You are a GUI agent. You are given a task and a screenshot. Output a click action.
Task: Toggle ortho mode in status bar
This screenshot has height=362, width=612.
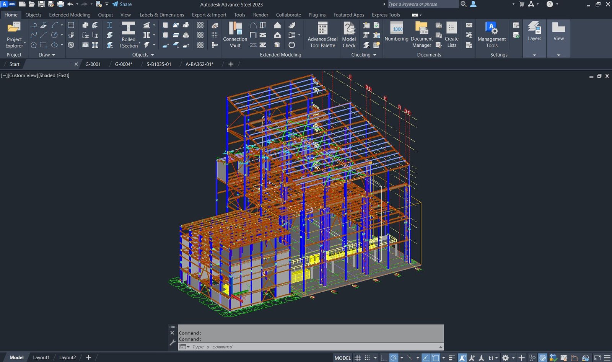click(x=384, y=358)
